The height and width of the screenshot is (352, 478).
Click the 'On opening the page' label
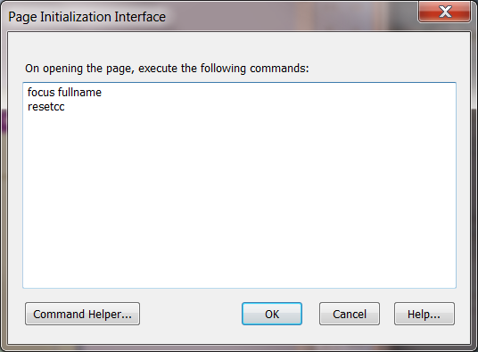click(x=167, y=69)
